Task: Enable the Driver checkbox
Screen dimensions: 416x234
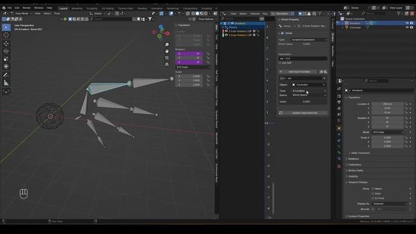Action: 282,33
